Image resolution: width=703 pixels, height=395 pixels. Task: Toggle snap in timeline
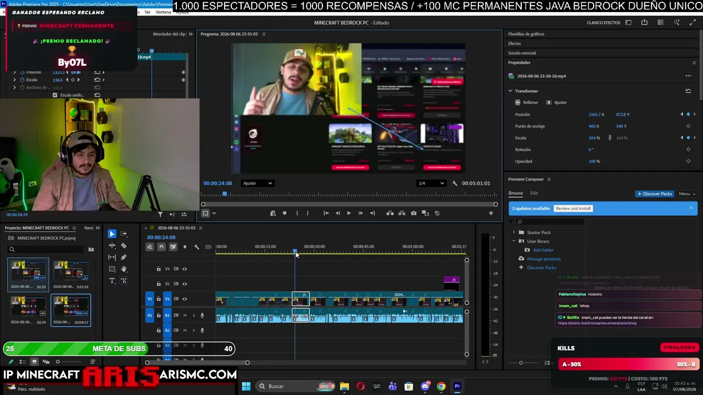click(x=161, y=247)
